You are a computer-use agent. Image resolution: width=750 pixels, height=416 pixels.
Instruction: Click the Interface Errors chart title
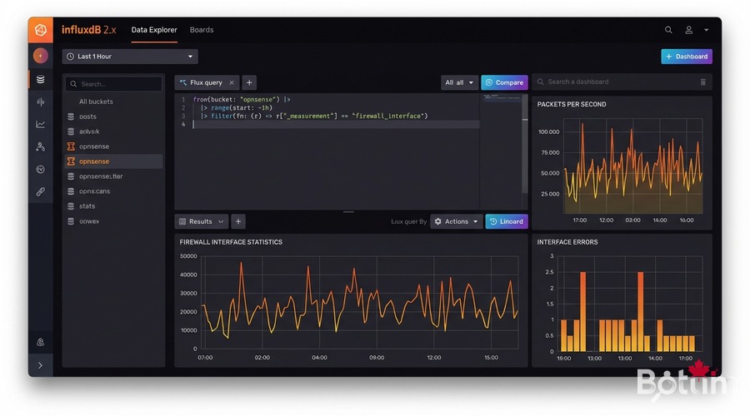click(x=567, y=242)
